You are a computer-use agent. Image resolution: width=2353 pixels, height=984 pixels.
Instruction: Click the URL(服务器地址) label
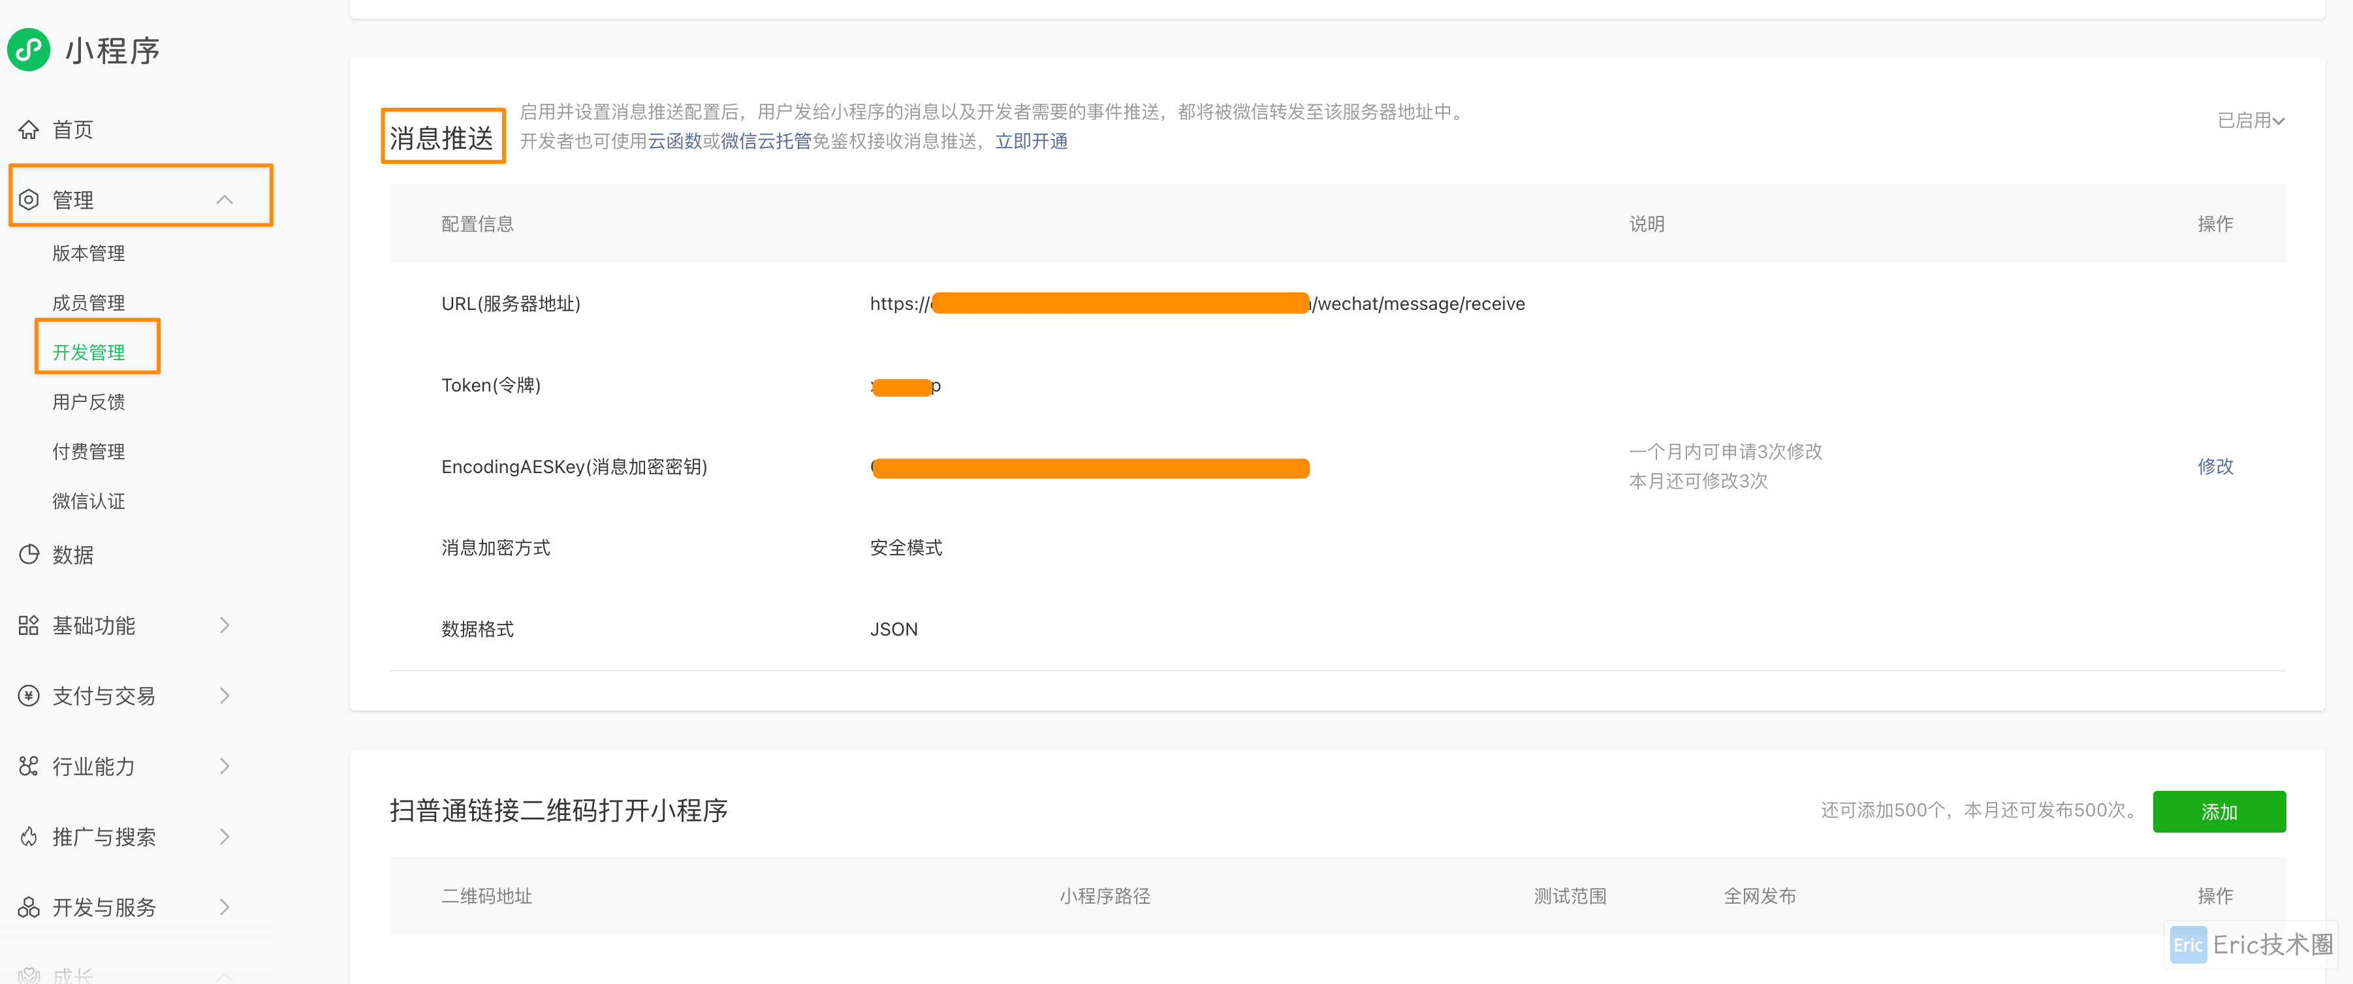pyautogui.click(x=511, y=303)
